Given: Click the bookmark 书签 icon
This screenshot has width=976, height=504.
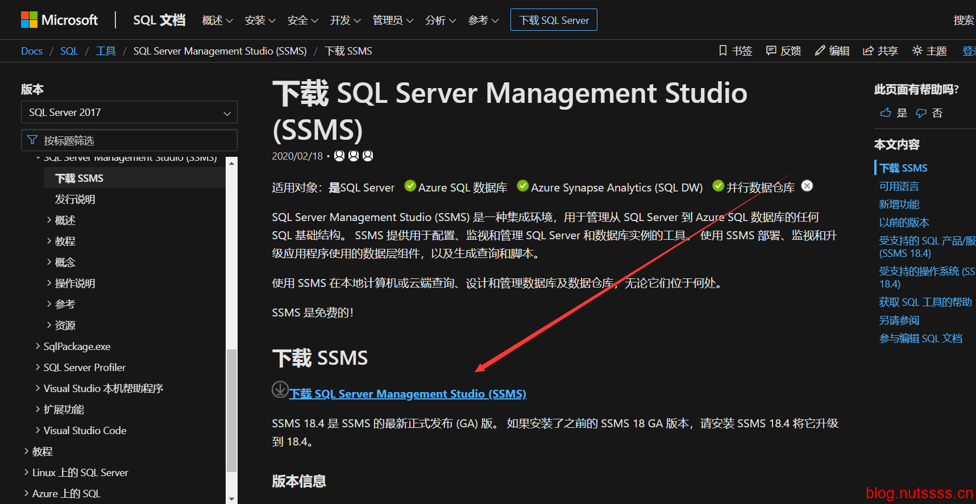Looking at the screenshot, I should [723, 51].
